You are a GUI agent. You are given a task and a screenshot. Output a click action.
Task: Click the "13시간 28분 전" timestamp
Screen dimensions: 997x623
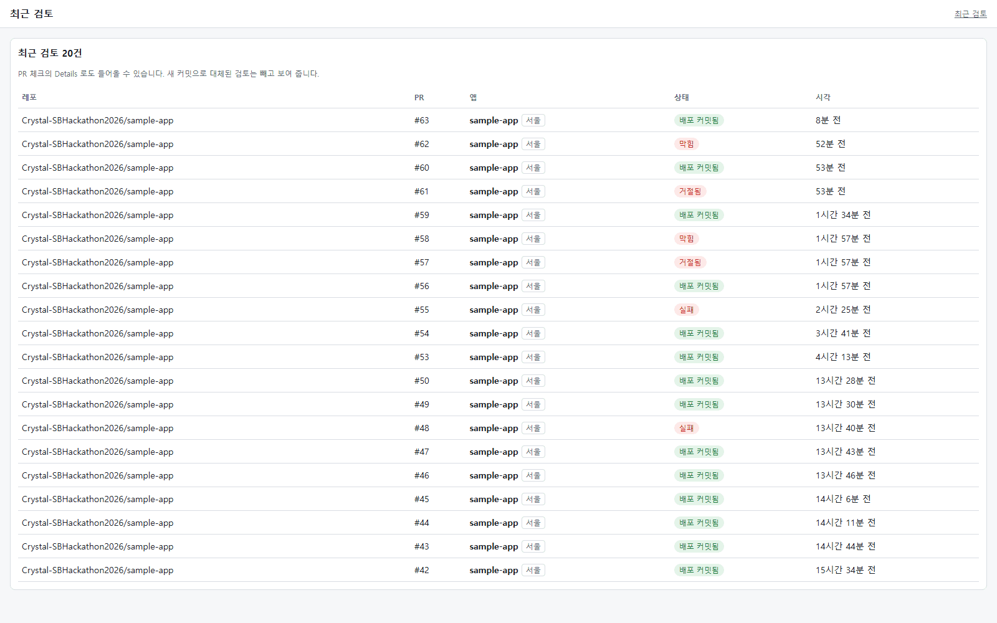pyautogui.click(x=846, y=381)
